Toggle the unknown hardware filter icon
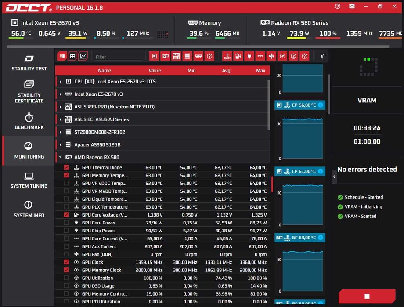 pyautogui.click(x=209, y=56)
